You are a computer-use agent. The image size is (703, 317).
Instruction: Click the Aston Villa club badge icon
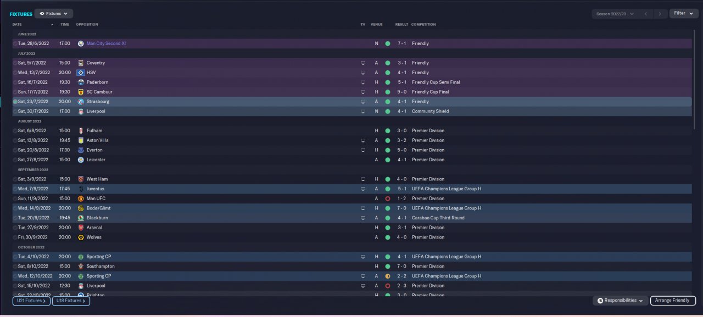coord(81,140)
